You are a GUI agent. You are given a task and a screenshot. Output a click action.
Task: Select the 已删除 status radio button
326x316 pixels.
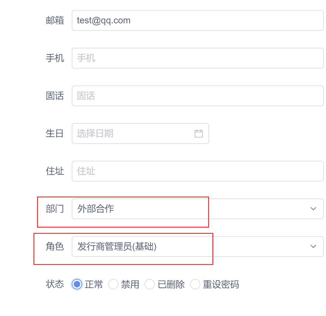click(x=150, y=284)
